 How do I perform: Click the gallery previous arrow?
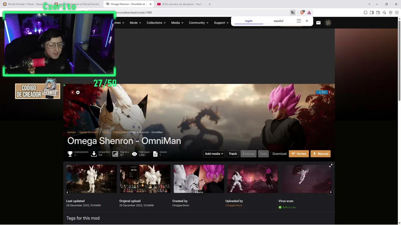[x=67, y=192]
